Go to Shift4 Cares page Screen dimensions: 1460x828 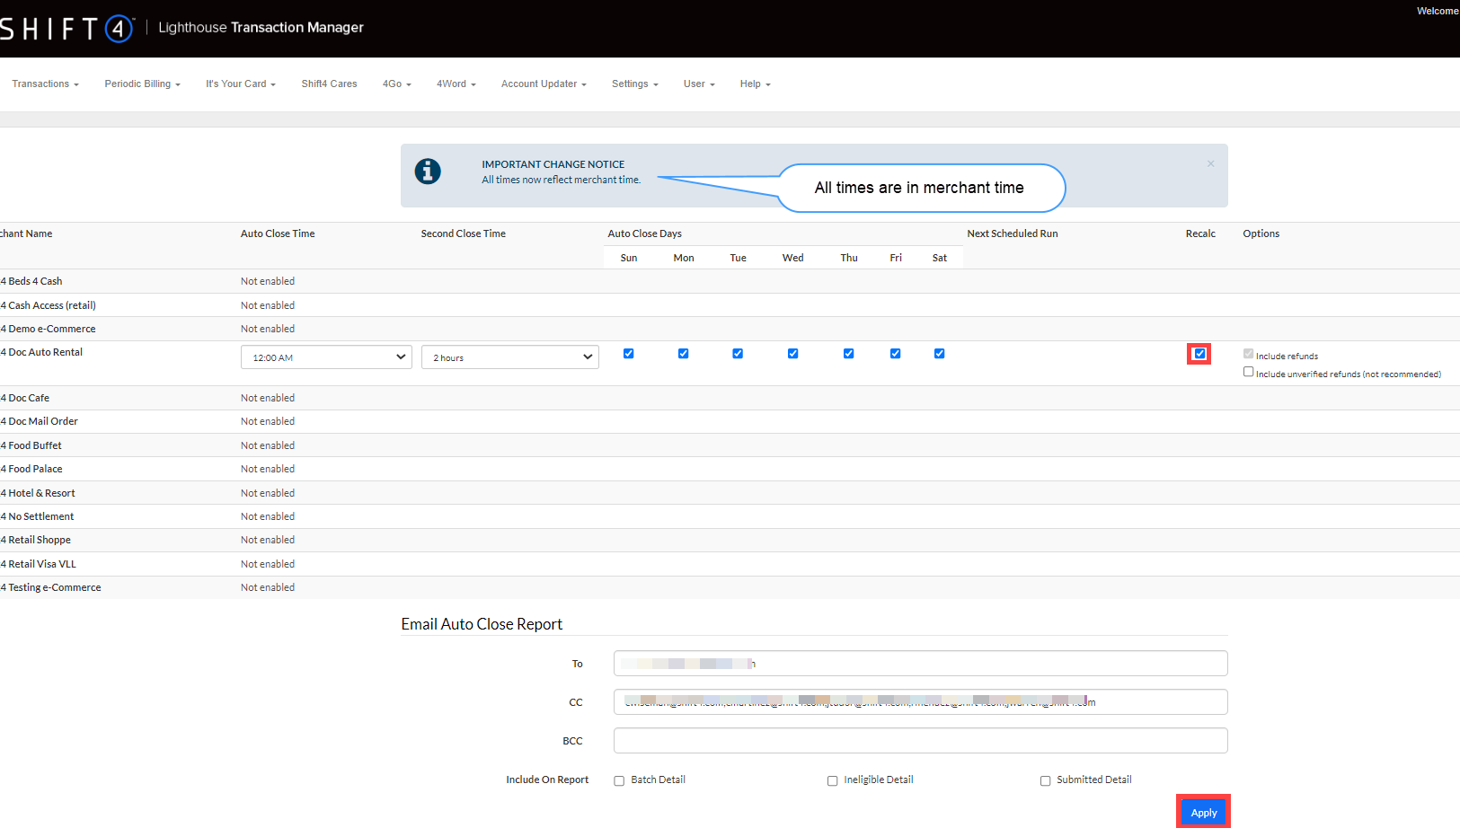pyautogui.click(x=329, y=84)
